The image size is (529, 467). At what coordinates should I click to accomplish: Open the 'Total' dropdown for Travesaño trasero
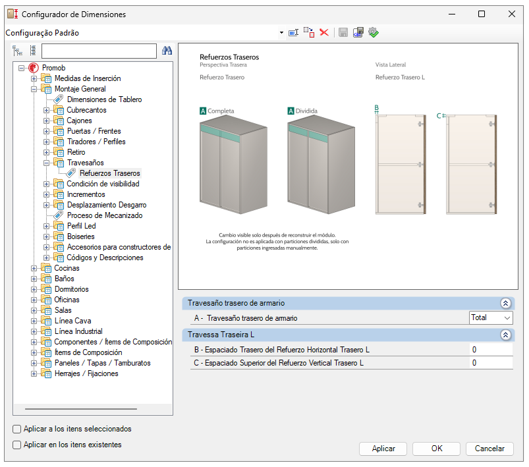(507, 318)
